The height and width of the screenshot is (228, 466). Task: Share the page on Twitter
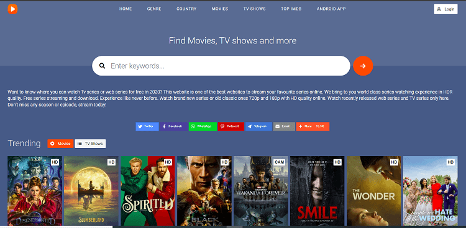[147, 126]
